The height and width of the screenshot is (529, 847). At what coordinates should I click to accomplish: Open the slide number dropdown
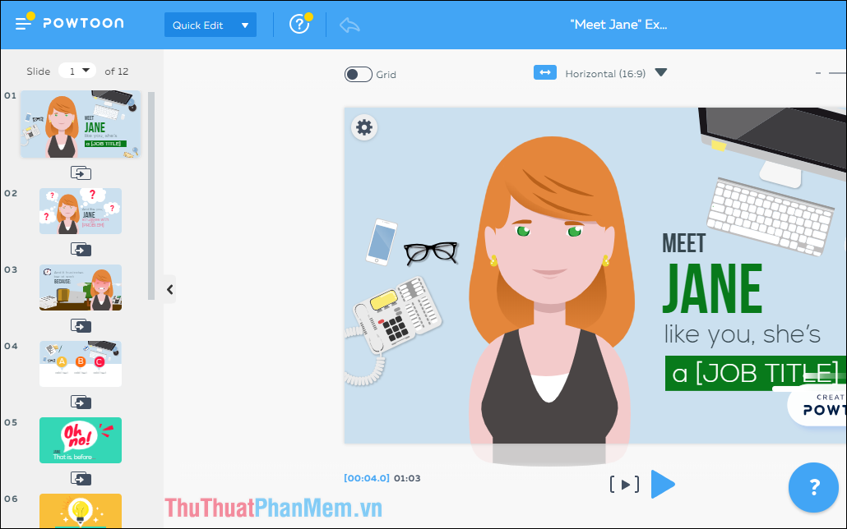pos(76,71)
